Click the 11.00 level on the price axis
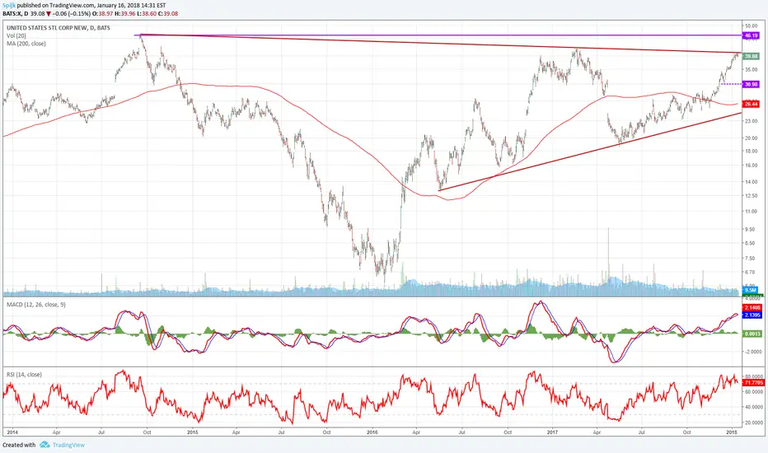Image resolution: width=768 pixels, height=453 pixels. [x=751, y=212]
